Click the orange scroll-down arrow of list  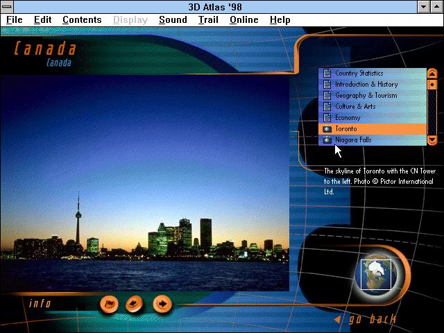pyautogui.click(x=432, y=140)
